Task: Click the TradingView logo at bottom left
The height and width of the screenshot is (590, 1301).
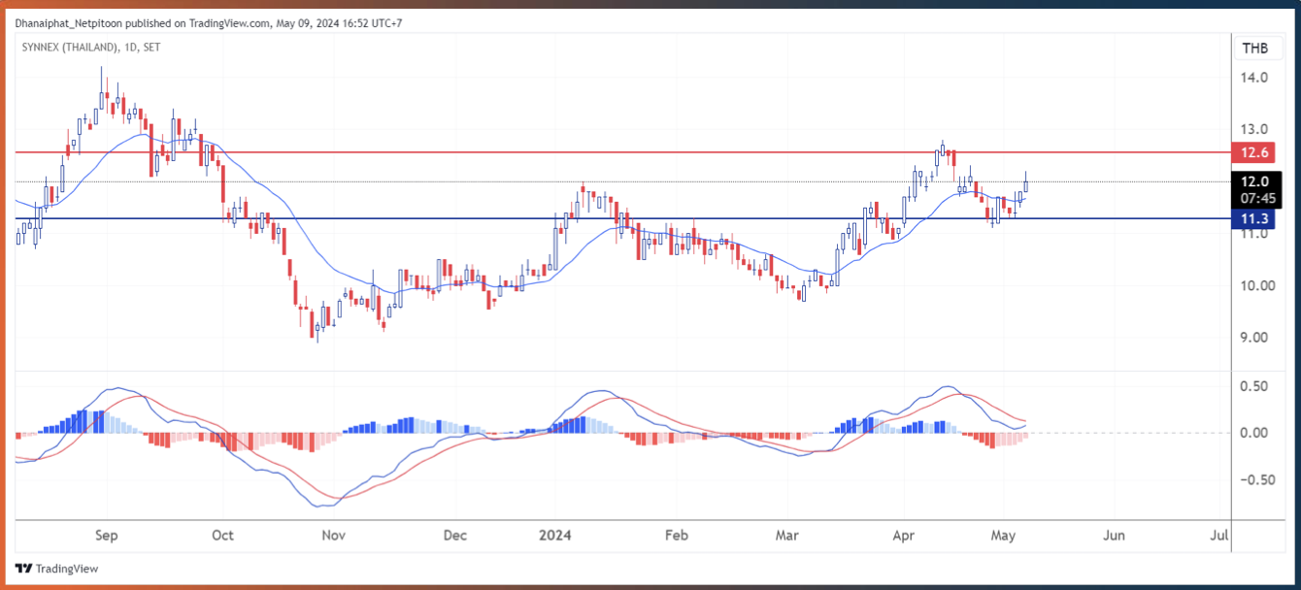Action: 56,569
